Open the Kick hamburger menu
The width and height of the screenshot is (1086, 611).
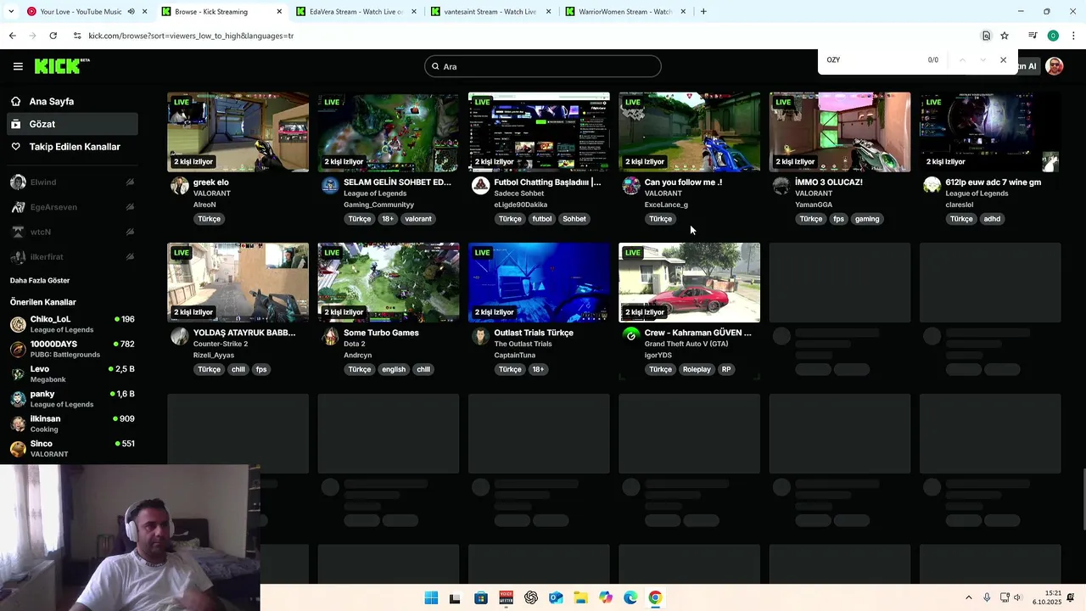pyautogui.click(x=18, y=66)
